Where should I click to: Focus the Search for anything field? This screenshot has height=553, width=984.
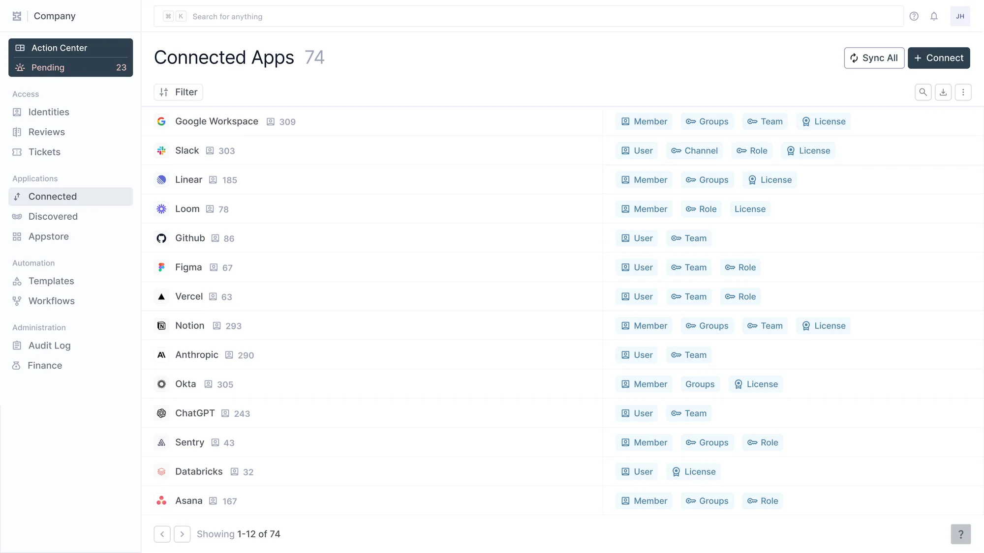point(528,16)
